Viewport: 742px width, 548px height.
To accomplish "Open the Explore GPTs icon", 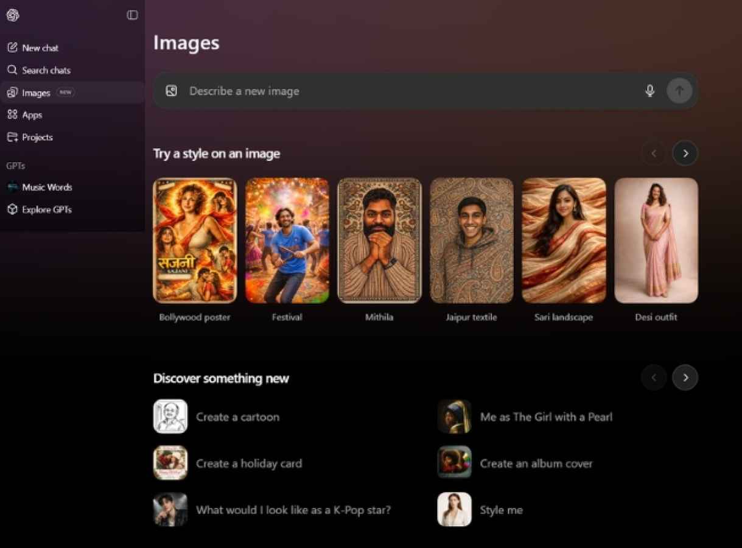I will [x=12, y=209].
